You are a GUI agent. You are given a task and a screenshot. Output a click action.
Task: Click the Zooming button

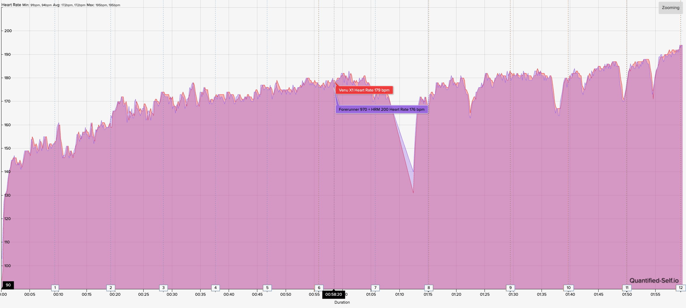click(x=670, y=8)
